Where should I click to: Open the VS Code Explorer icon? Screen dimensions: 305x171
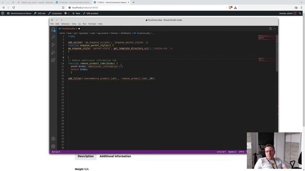(53, 29)
